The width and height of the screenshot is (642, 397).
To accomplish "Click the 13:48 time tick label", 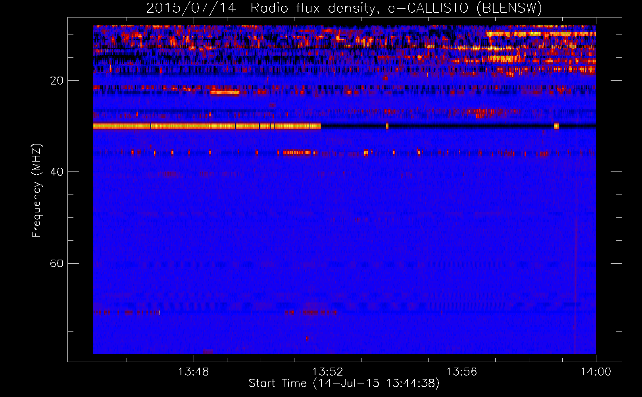I will (x=194, y=372).
